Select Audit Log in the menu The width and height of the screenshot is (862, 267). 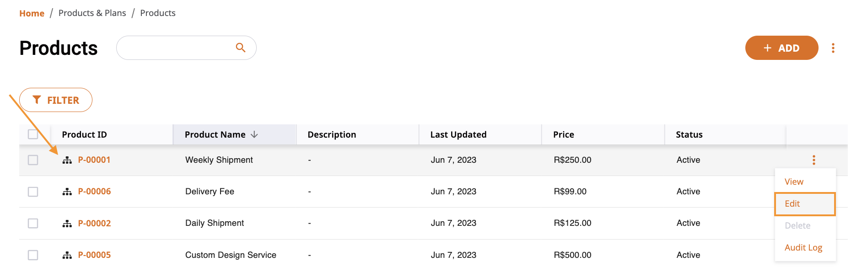click(803, 247)
